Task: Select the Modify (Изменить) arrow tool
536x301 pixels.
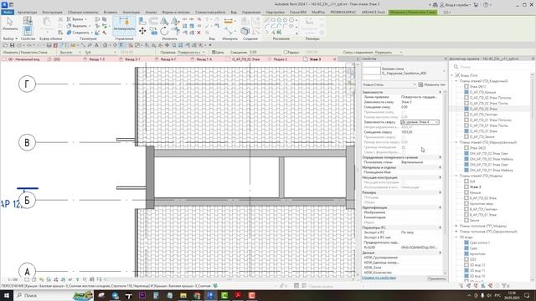Action: pos(10,24)
